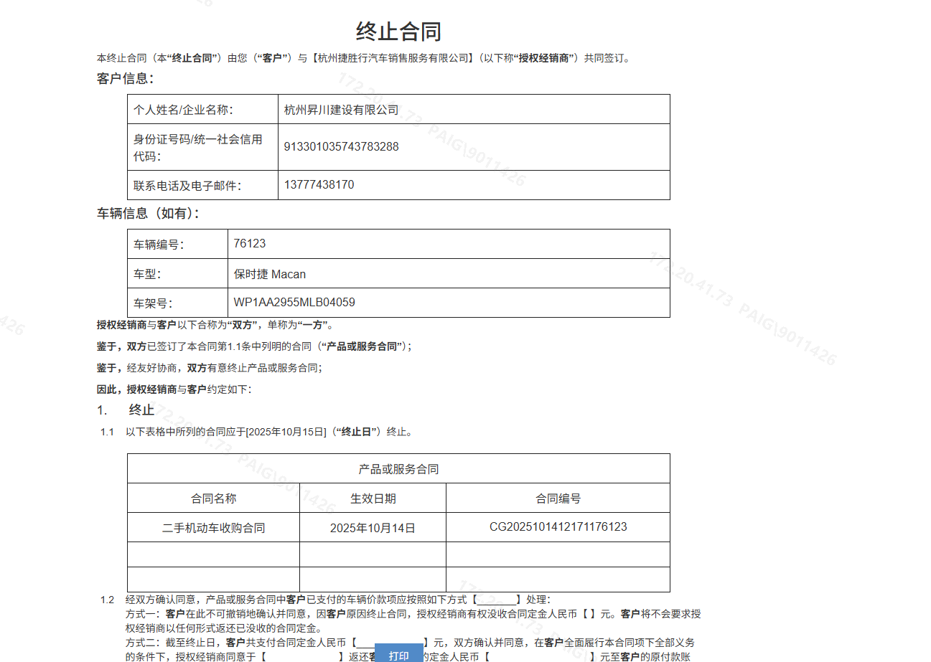Click phone number 13777438170 cell

point(319,185)
